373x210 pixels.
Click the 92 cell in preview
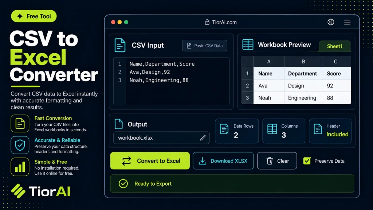point(336,86)
